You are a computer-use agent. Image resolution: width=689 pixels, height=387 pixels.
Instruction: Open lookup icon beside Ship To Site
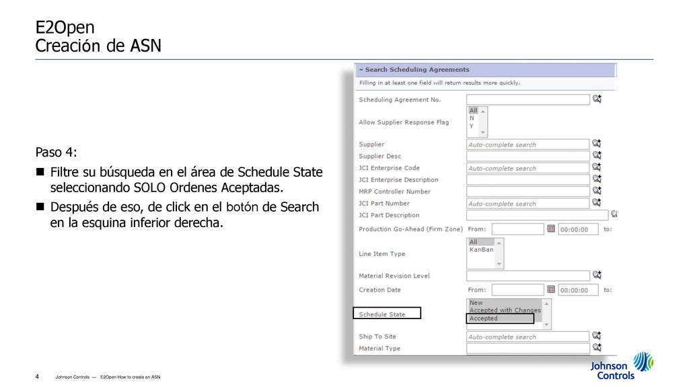click(x=596, y=336)
